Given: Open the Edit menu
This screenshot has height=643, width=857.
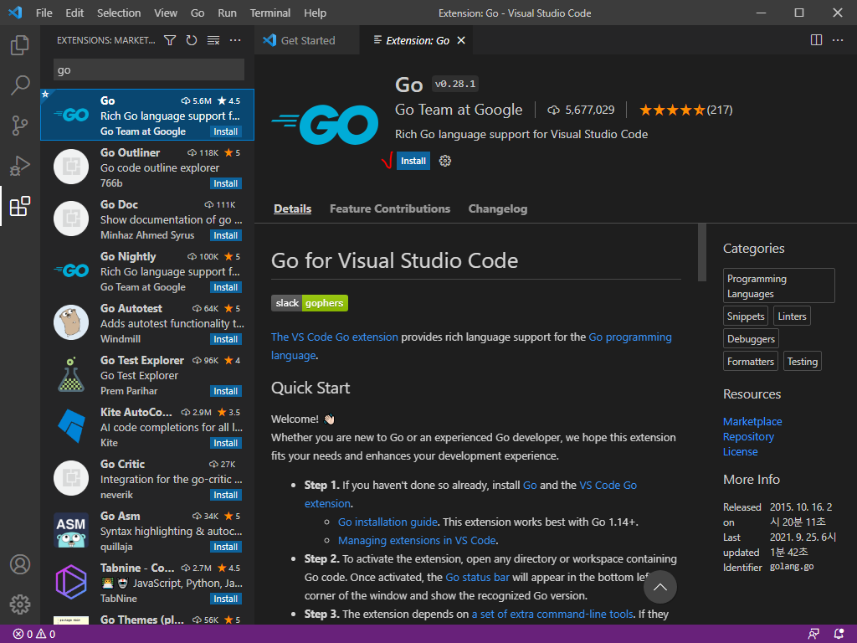Looking at the screenshot, I should point(74,13).
